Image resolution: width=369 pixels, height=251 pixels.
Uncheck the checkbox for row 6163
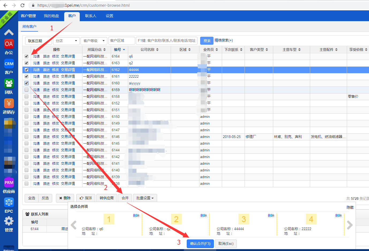(26, 63)
